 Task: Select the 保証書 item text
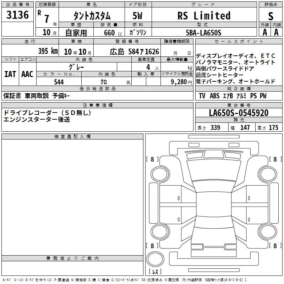pyautogui.click(x=12, y=96)
